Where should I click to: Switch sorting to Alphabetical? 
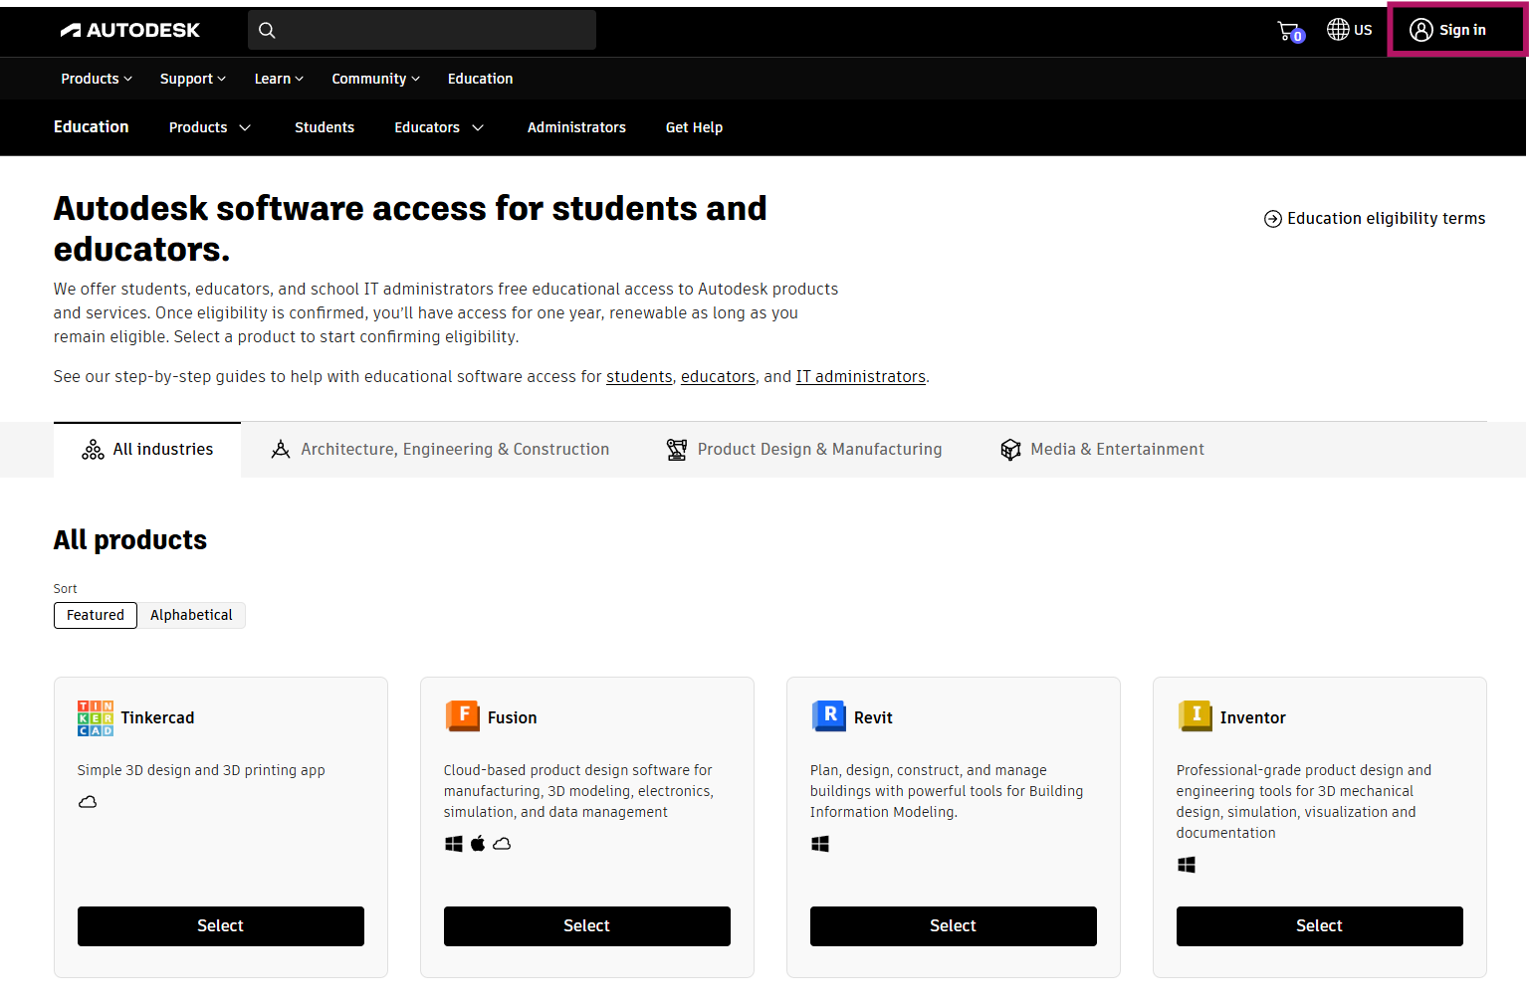tap(191, 615)
